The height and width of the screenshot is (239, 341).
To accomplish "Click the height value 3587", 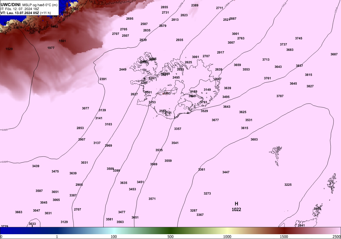I will click(x=39, y=191).
